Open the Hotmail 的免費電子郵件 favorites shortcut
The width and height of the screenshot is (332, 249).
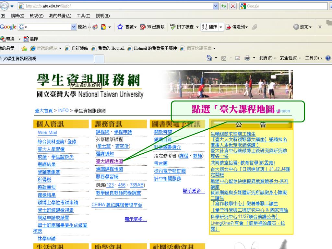(x=152, y=49)
